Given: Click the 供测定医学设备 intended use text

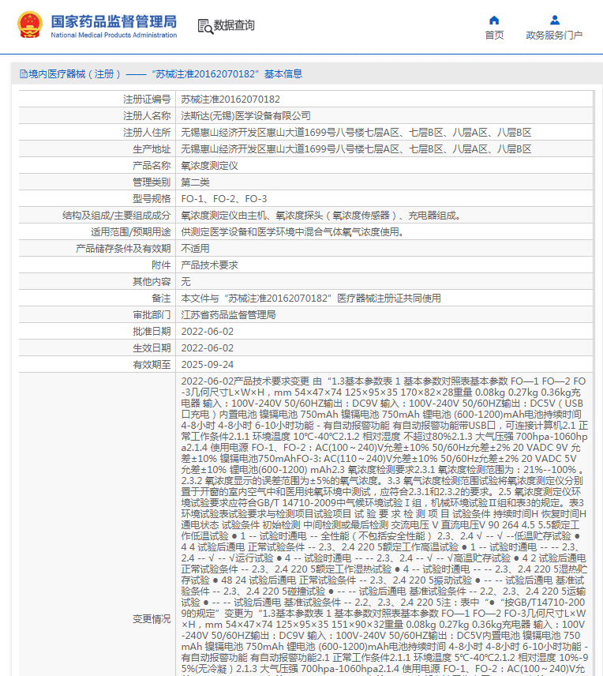Looking at the screenshot, I should tap(294, 232).
